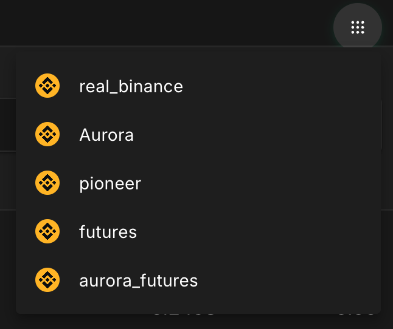
Task: Click the apps grid icon button
Action: click(x=358, y=27)
